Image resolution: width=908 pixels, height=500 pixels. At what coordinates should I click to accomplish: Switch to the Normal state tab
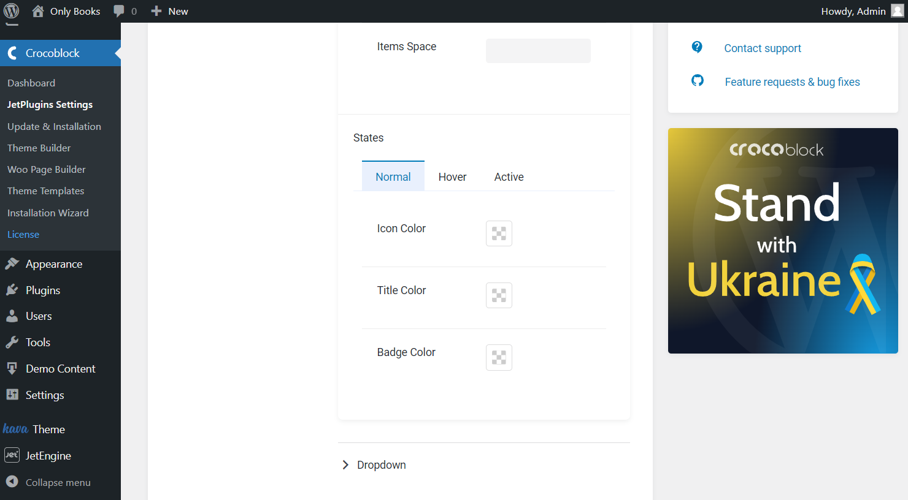click(393, 176)
